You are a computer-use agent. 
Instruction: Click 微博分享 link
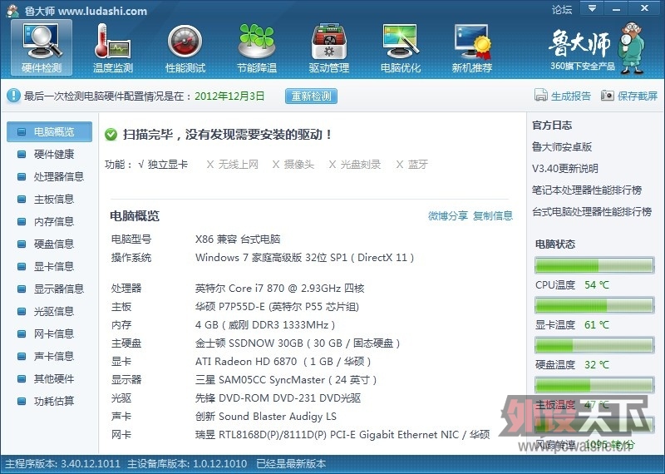448,215
